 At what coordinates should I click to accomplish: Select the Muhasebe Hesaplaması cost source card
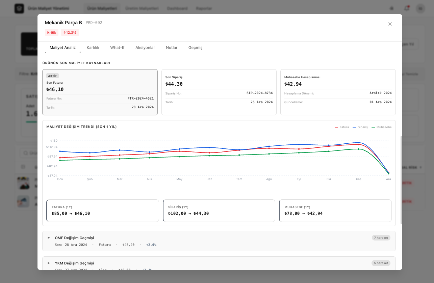[338, 92]
